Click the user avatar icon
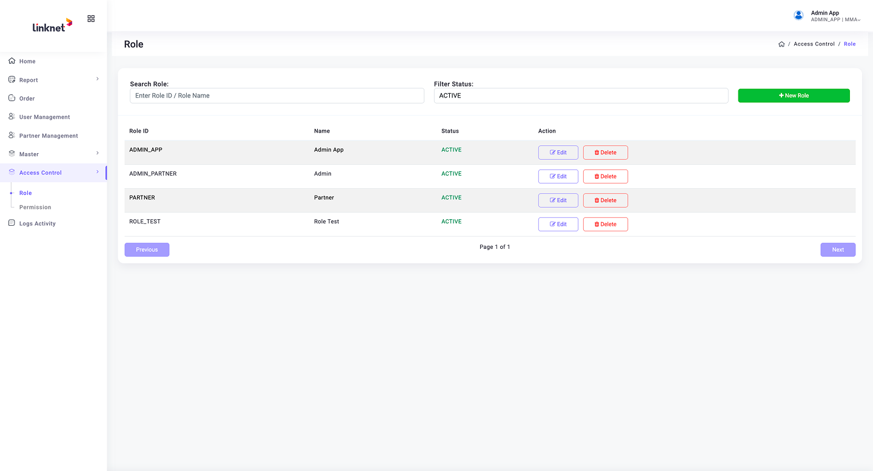873x471 pixels. coord(798,15)
